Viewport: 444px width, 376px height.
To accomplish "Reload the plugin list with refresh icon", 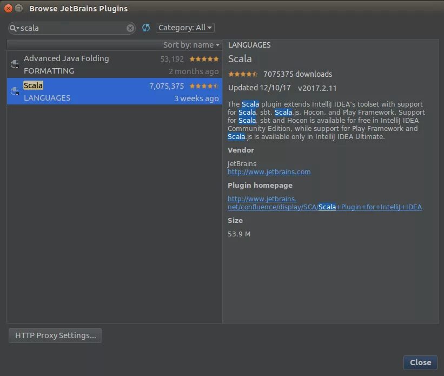I will pos(146,28).
